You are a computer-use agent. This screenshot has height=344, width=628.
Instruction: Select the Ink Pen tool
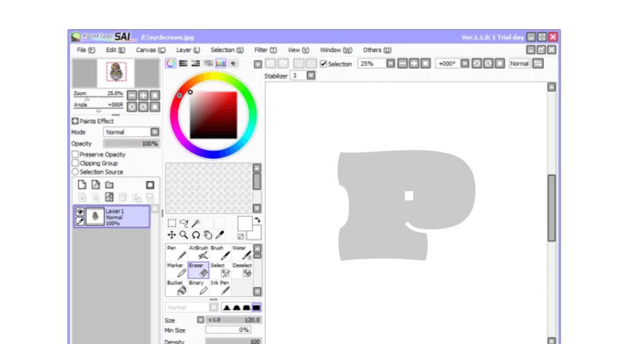(x=220, y=288)
